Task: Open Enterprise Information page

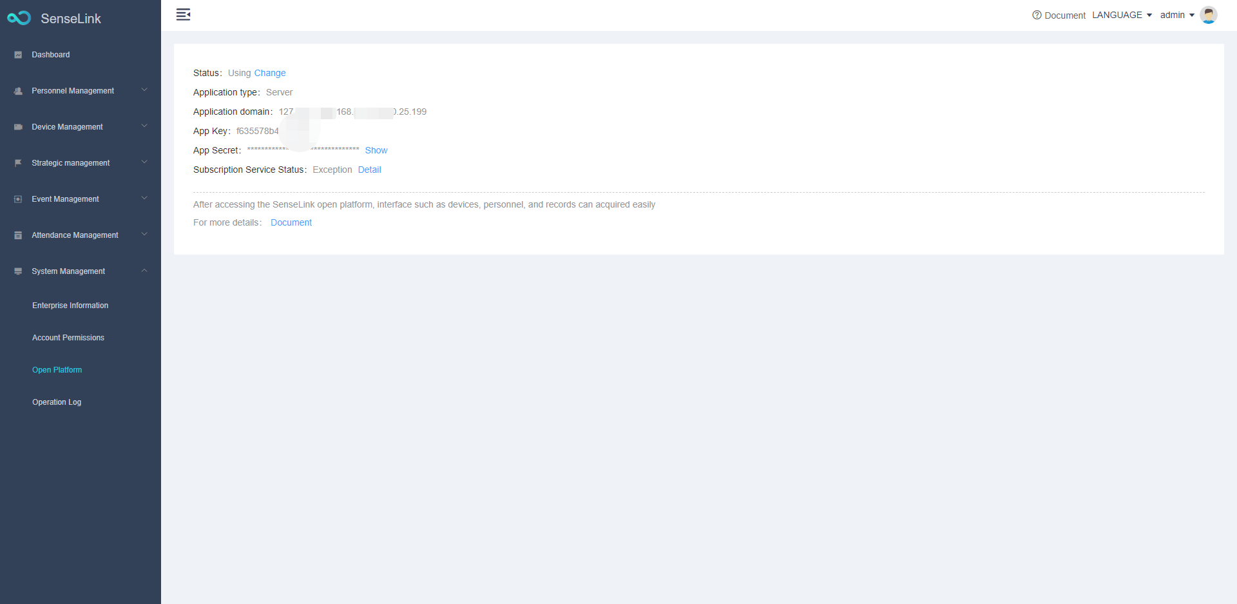Action: click(x=70, y=306)
